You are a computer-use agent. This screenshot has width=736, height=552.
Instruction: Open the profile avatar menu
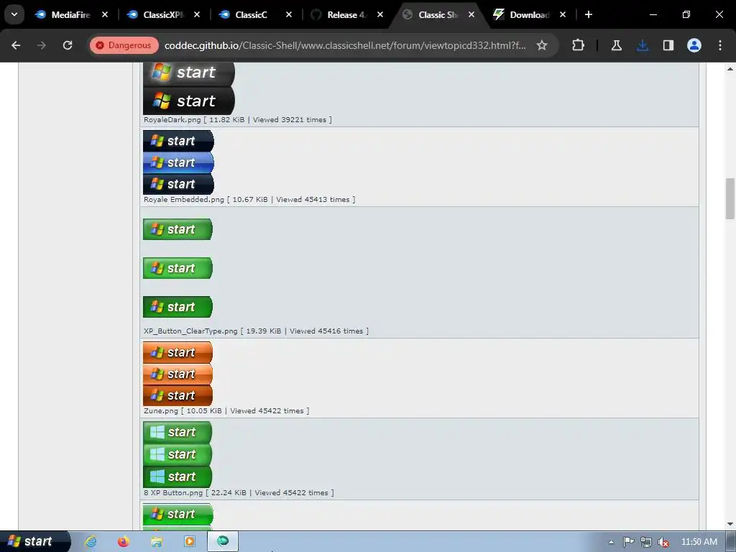694,45
